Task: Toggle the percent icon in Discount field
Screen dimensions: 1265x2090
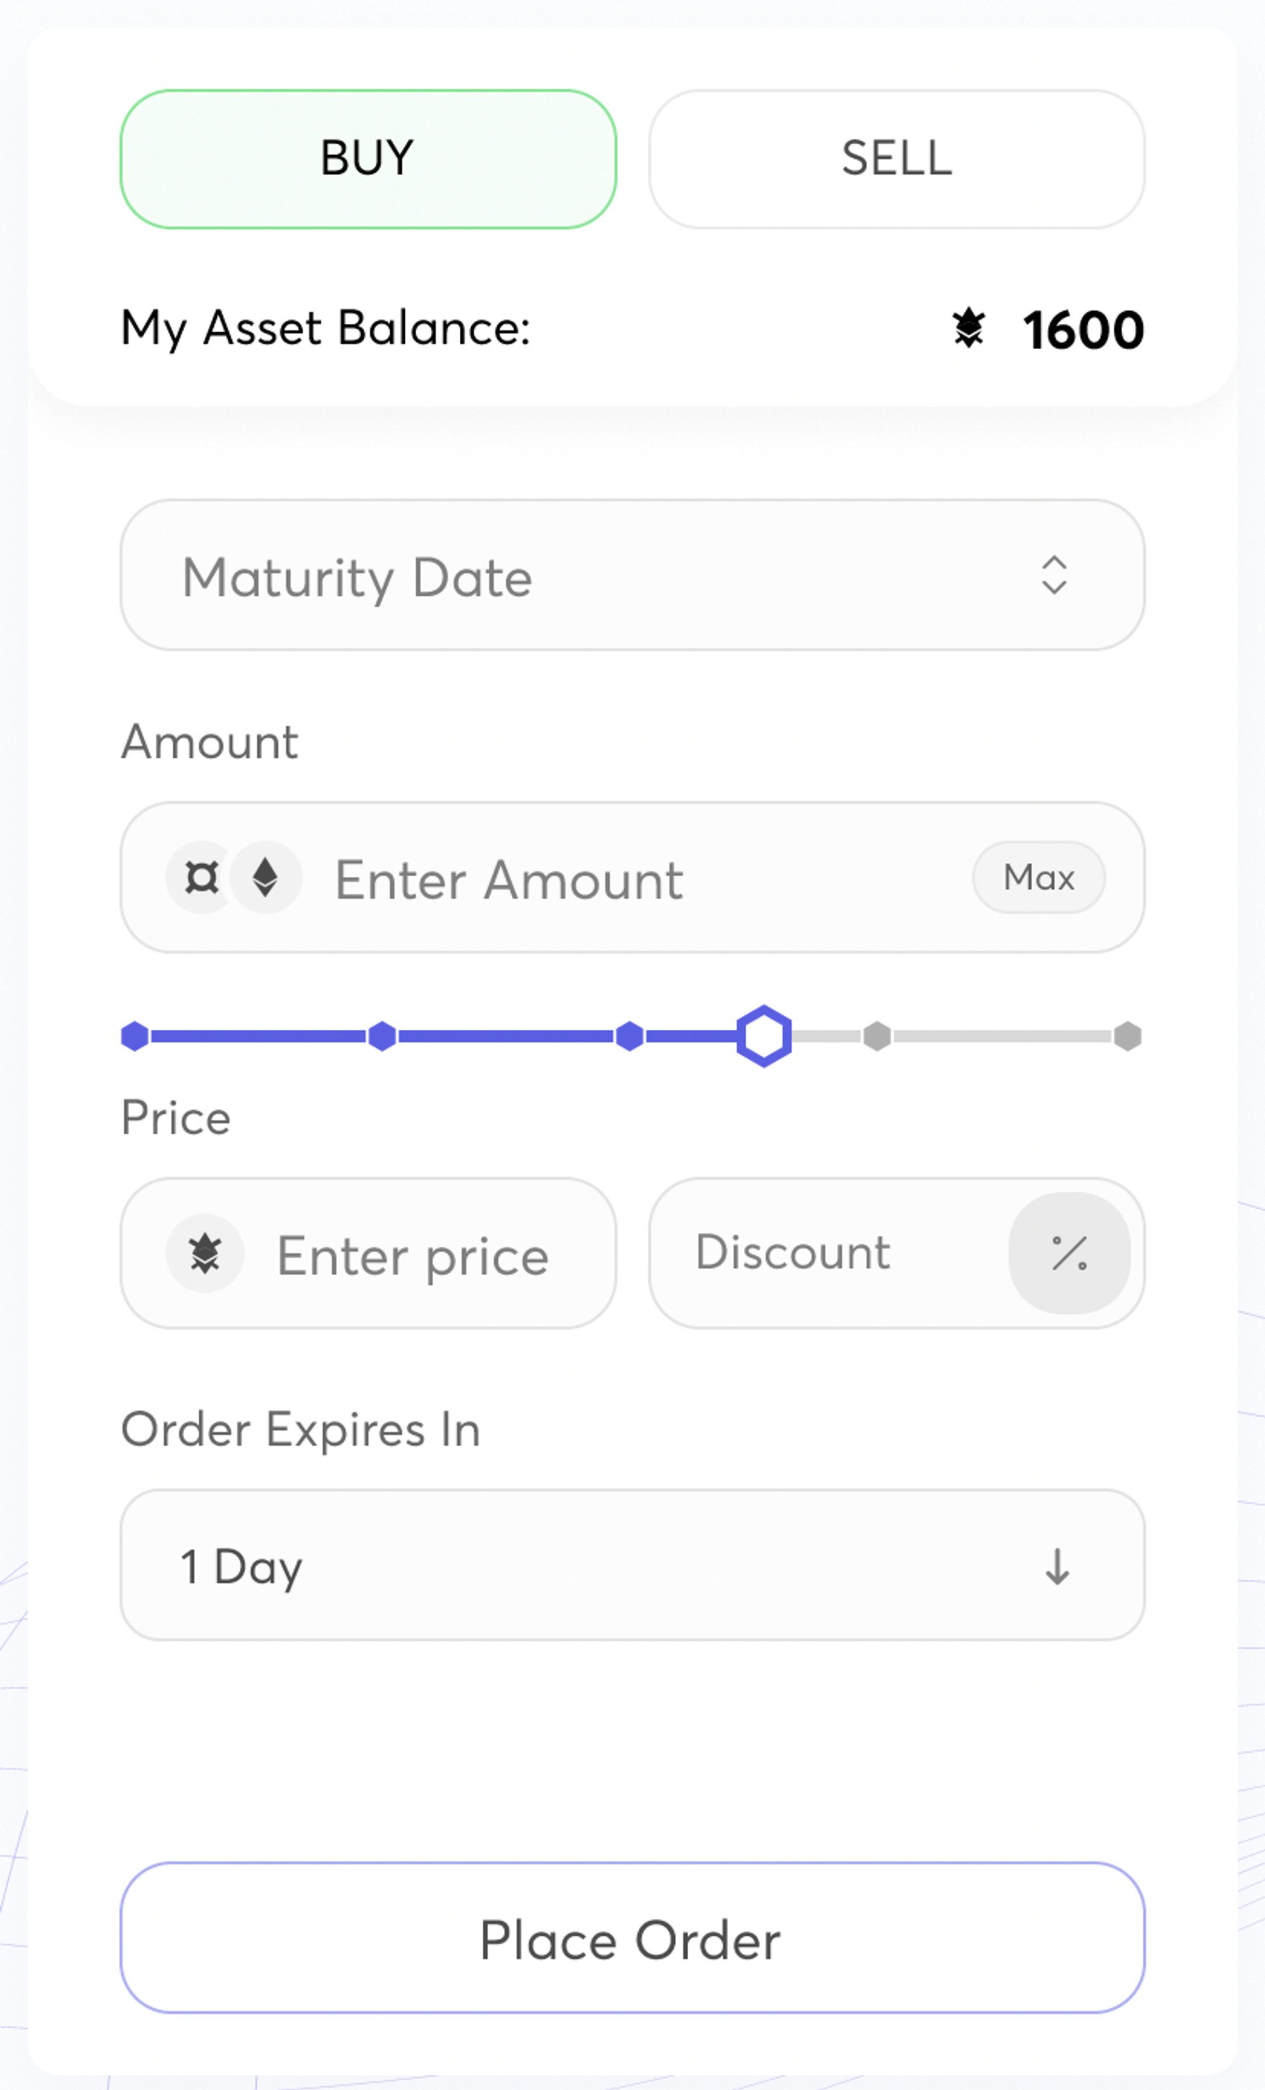Action: coord(1068,1253)
